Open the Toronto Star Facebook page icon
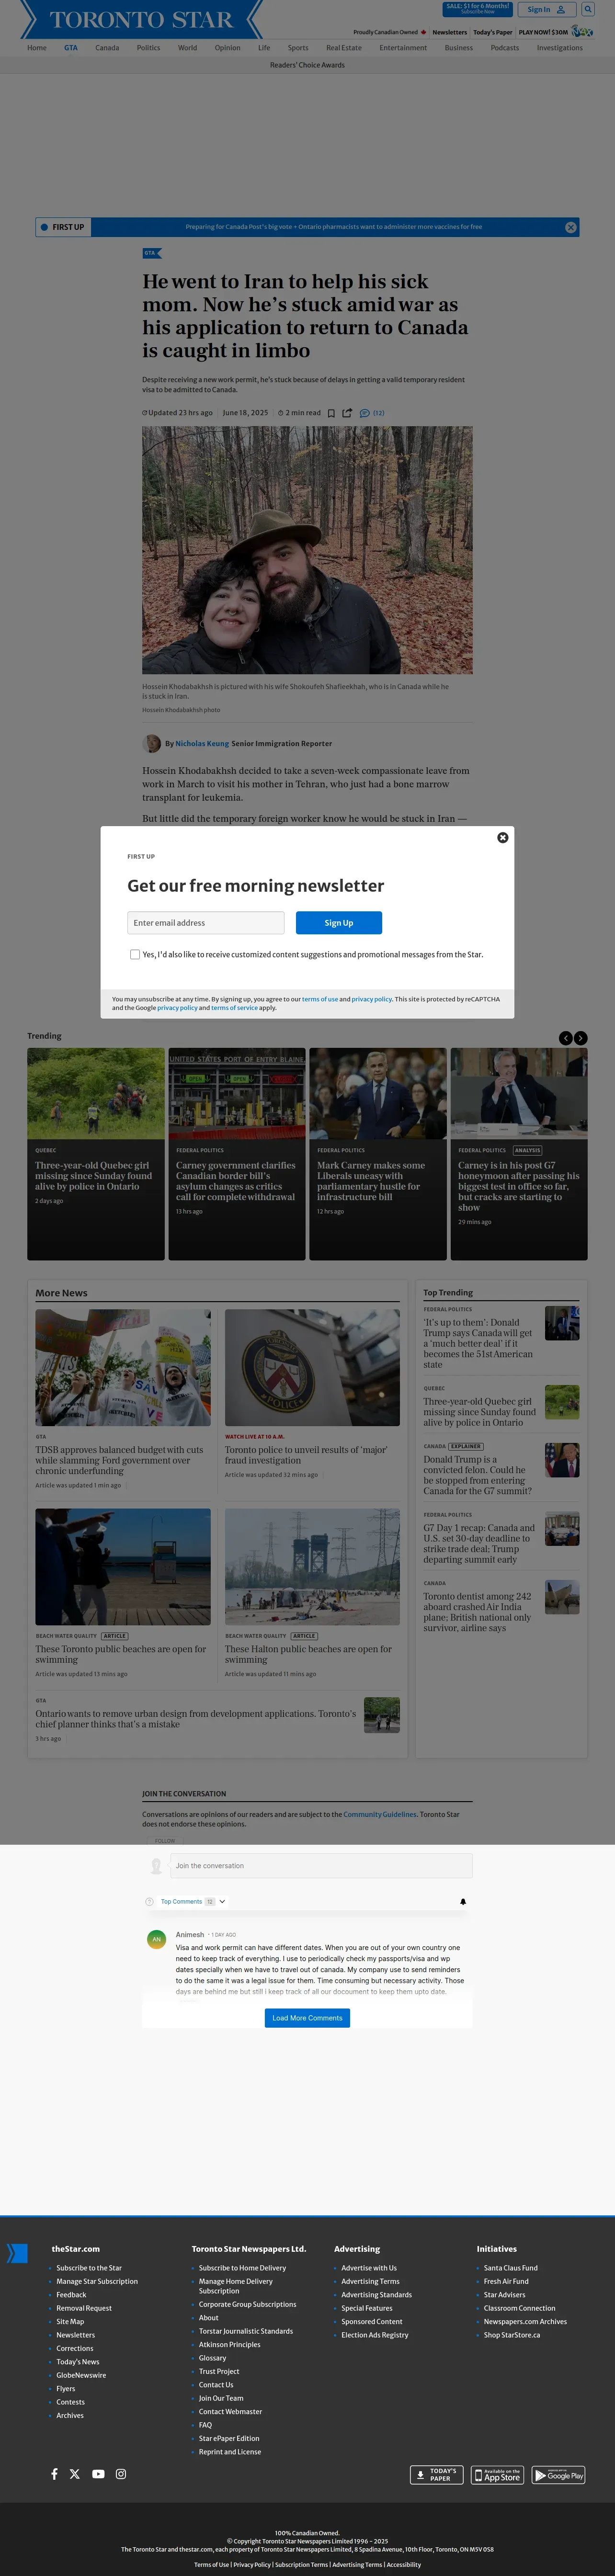The width and height of the screenshot is (615, 2576). [54, 2474]
